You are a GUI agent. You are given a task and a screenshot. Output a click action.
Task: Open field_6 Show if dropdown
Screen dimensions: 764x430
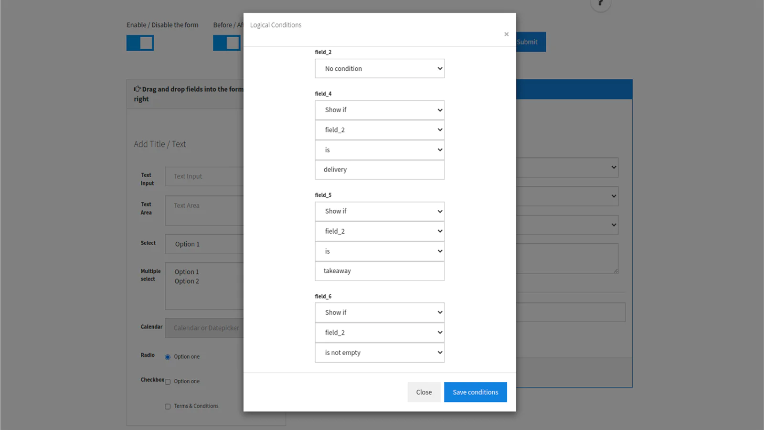[380, 312]
